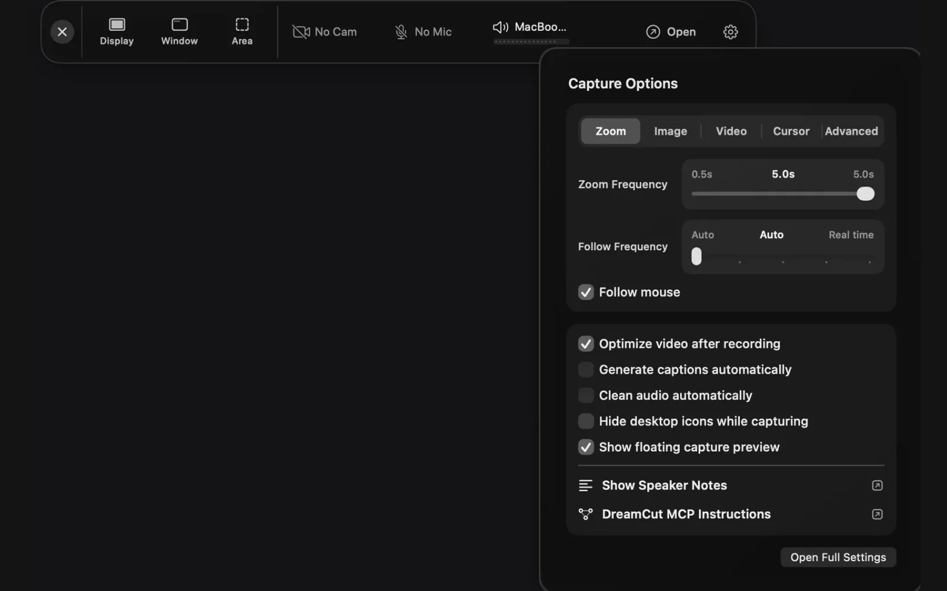Screen dimensions: 947x591
Task: Click the 'Capture Options' heading
Action: [623, 83]
